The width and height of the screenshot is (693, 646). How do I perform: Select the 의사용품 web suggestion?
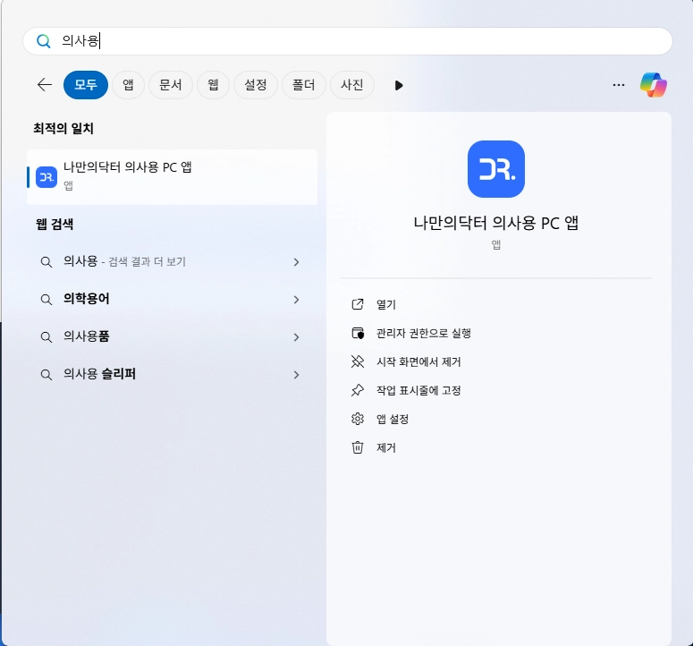pos(172,337)
